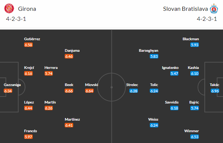This screenshot has height=143, width=223.
Task: Click Beek's 6.66 rating badge
Action: pyautogui.click(x=69, y=91)
